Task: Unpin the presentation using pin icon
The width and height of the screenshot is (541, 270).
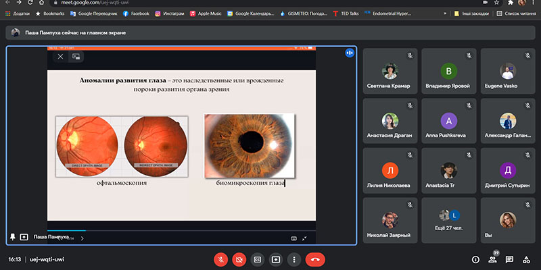Action: 12,237
